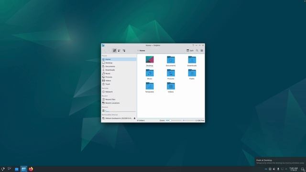Open Trash from the Places panel
Screen dimensions: 306x172
tap(119, 84)
